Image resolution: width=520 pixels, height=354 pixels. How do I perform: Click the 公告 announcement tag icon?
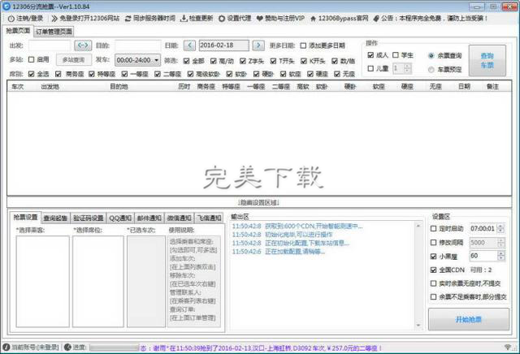point(376,19)
